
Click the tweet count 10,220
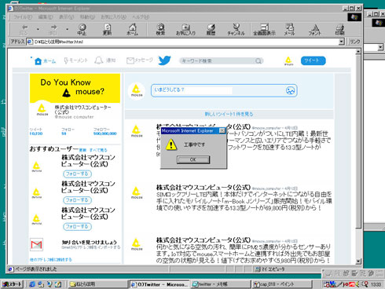click(x=36, y=134)
